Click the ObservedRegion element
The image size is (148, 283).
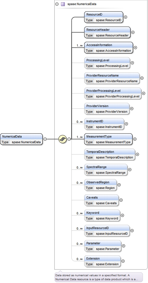click(100, 185)
